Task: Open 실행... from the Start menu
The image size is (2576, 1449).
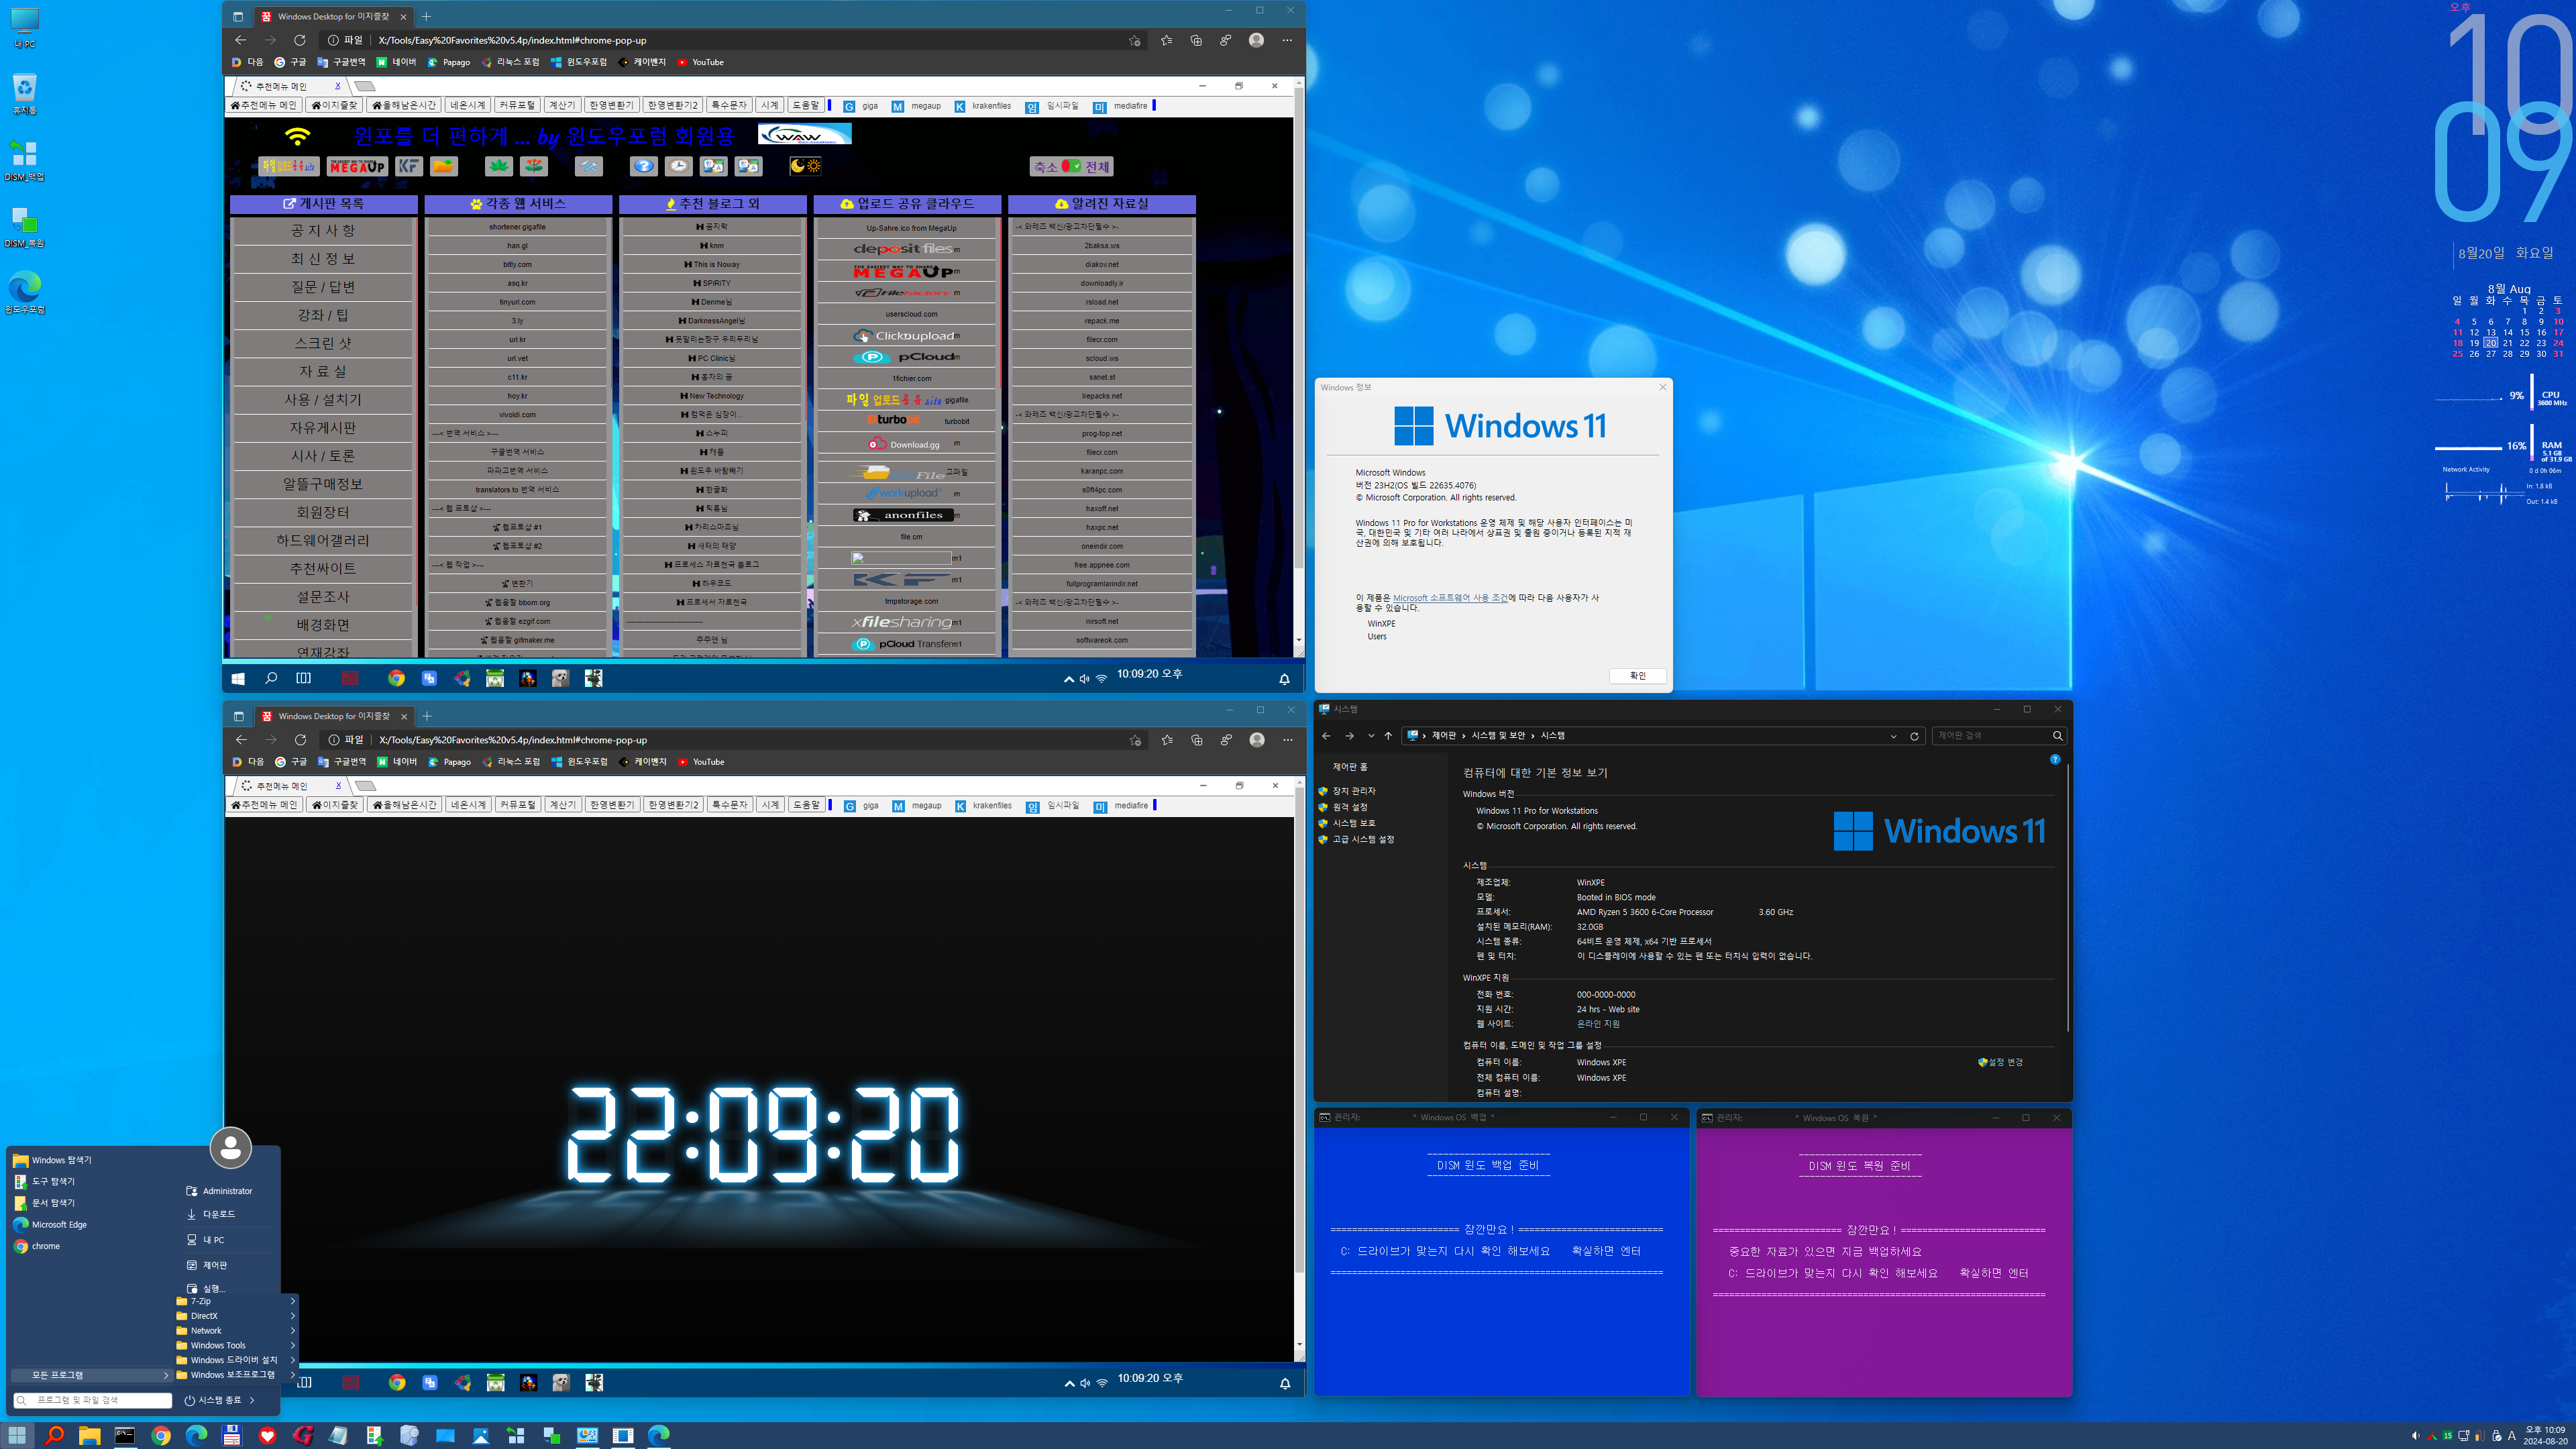Action: click(x=206, y=1288)
